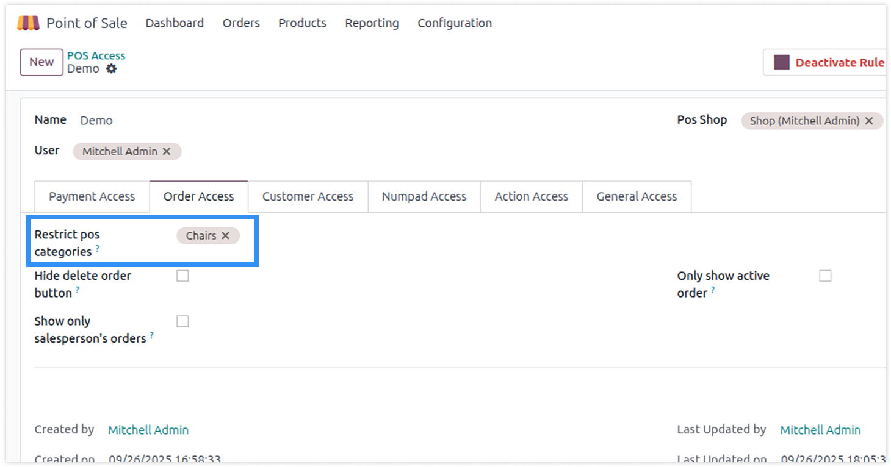Open the Configuration menu
891x467 pixels.
coord(454,23)
